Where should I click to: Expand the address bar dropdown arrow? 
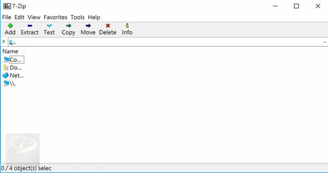pos(325,42)
